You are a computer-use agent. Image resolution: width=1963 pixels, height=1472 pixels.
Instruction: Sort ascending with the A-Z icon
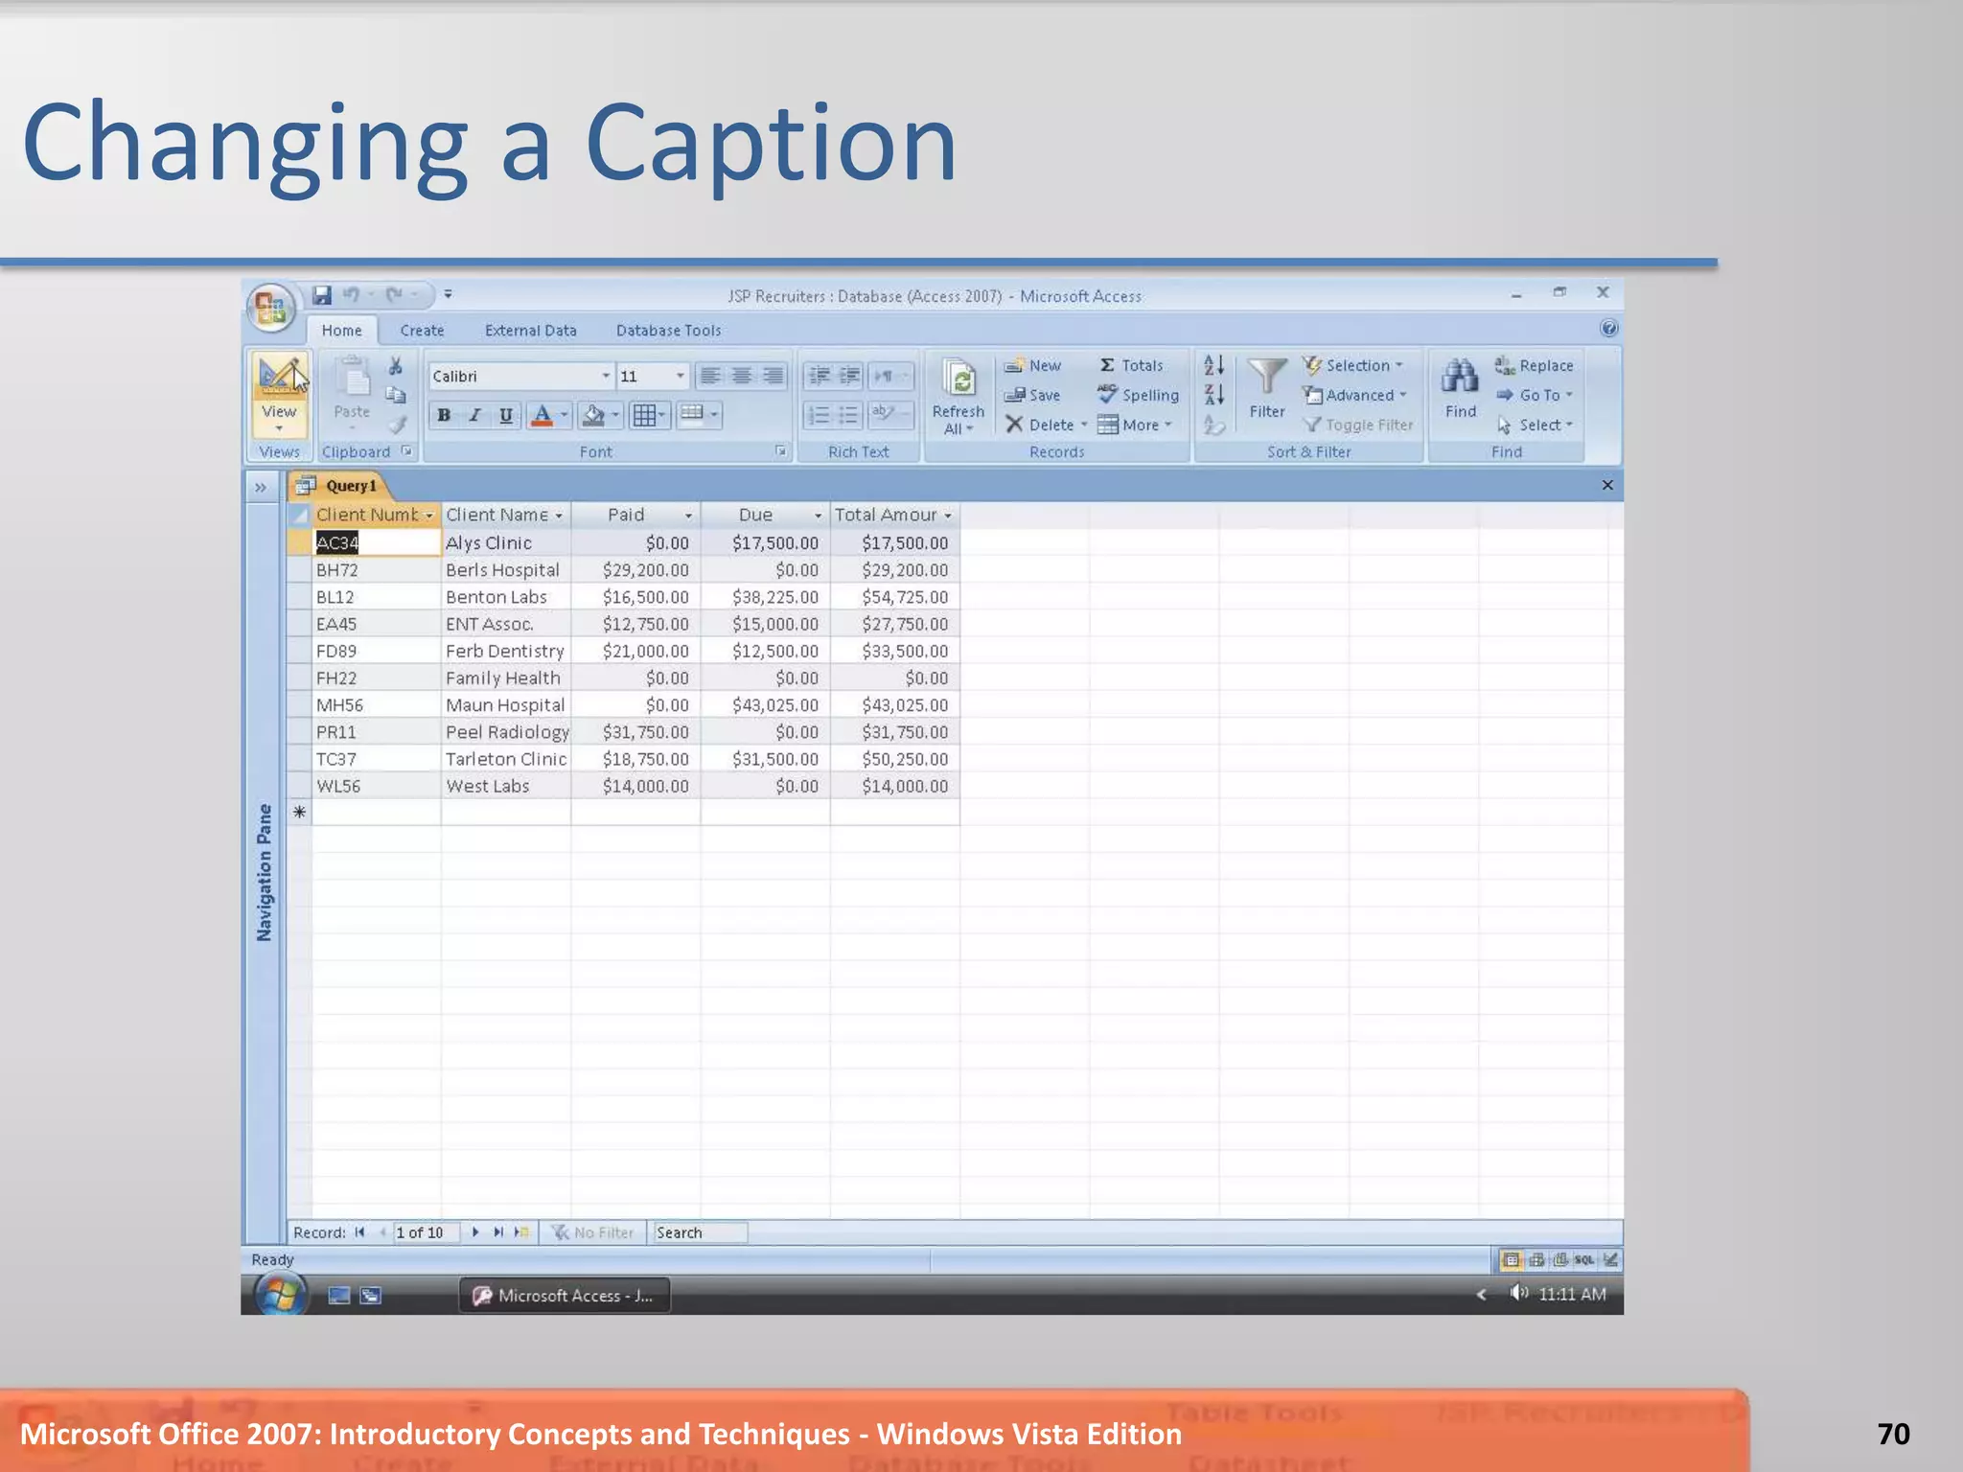(1213, 365)
